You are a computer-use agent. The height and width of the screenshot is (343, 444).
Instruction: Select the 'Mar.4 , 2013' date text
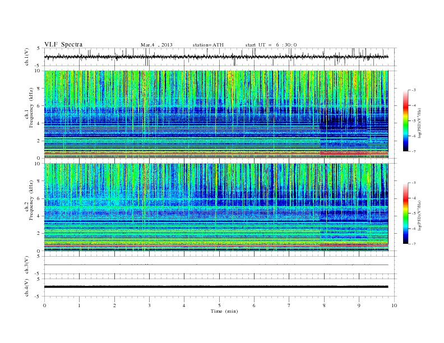[x=156, y=45]
